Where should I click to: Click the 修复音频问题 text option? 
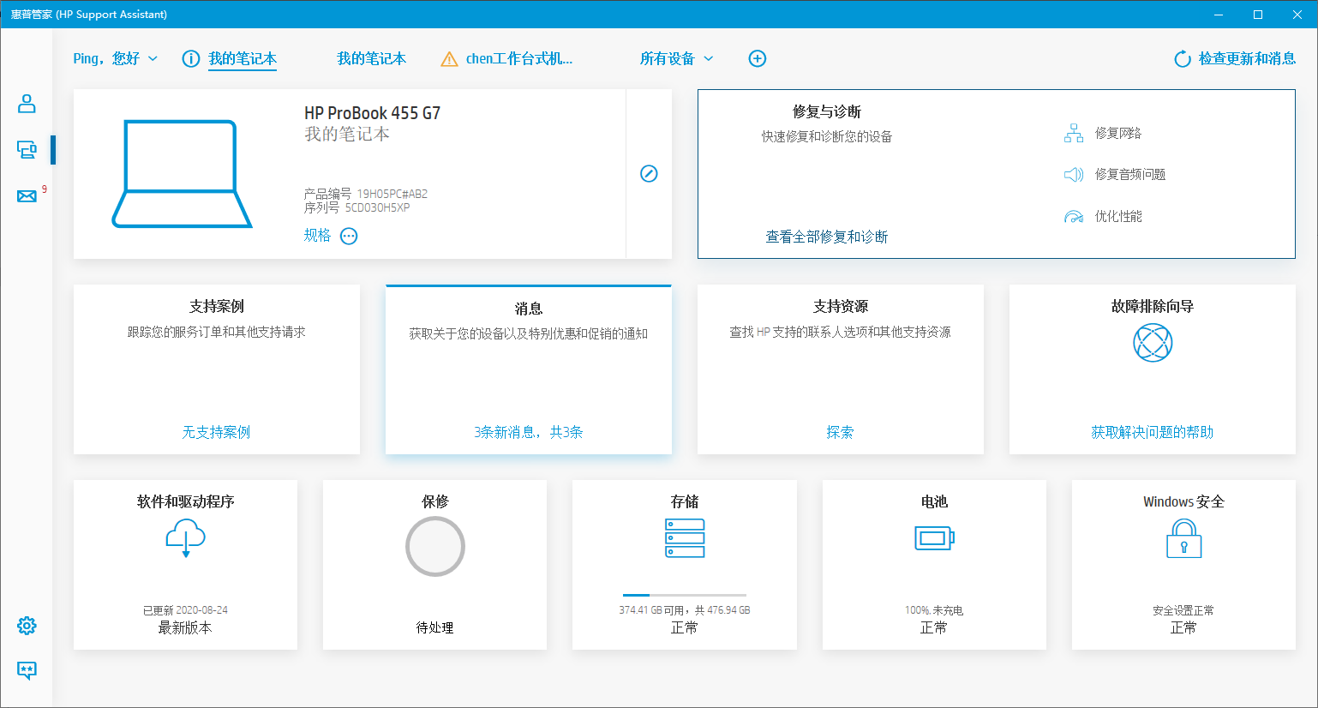(1130, 174)
